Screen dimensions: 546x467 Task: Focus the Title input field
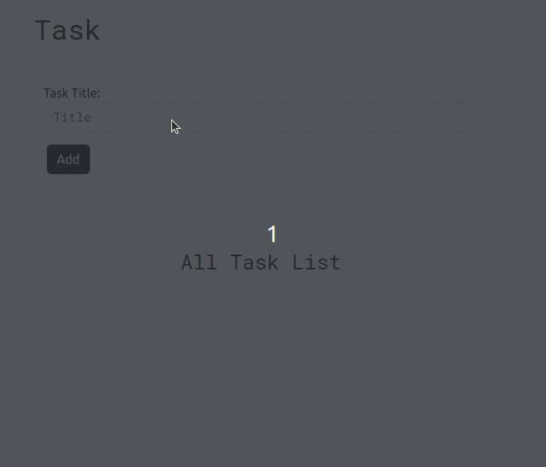click(261, 117)
